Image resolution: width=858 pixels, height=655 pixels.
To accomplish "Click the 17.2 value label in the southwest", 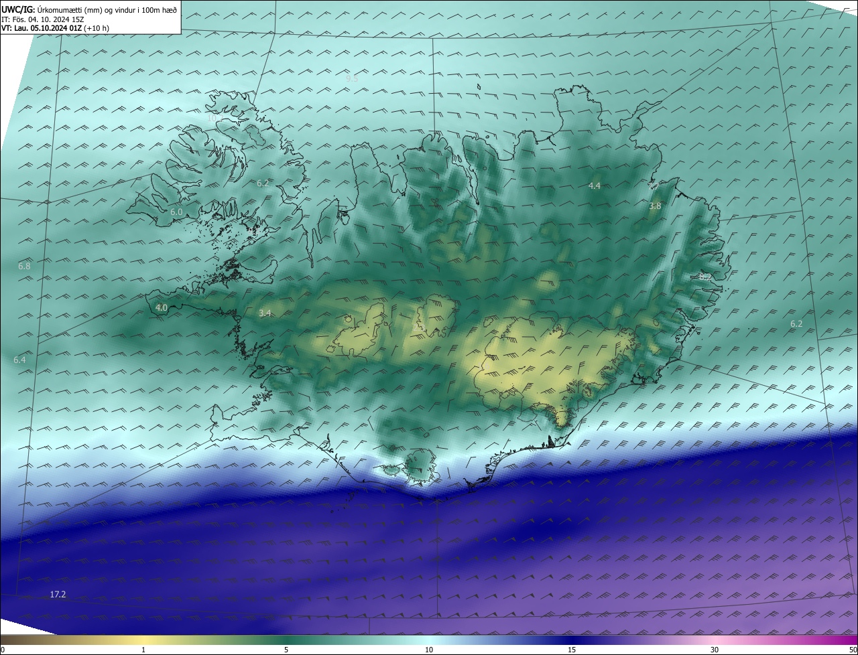I will (58, 594).
